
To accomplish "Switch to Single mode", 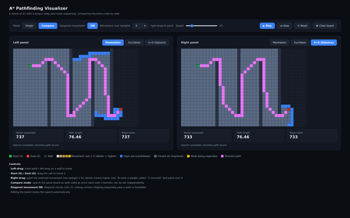I will pyautogui.click(x=29, y=26).
